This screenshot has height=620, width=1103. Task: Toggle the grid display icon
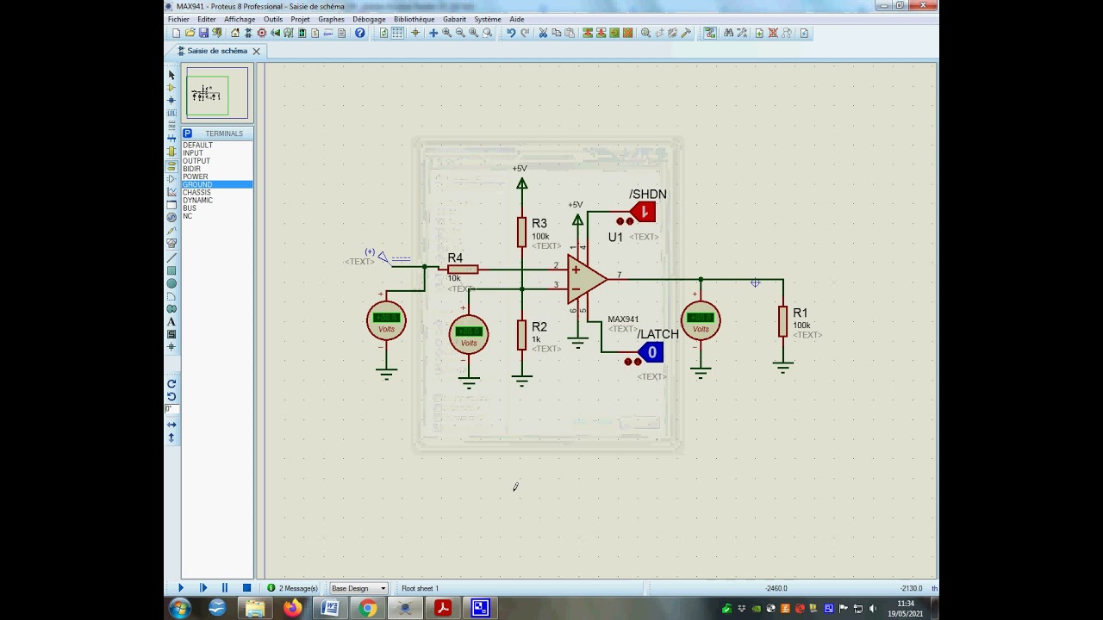click(397, 33)
